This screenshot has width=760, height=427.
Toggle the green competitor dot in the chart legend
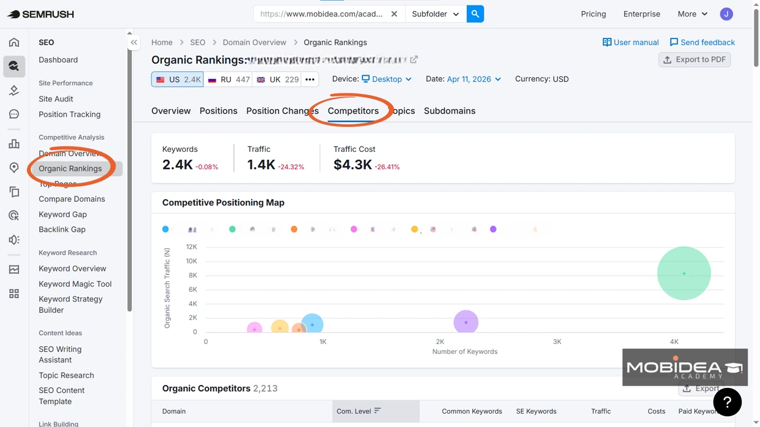click(x=232, y=229)
